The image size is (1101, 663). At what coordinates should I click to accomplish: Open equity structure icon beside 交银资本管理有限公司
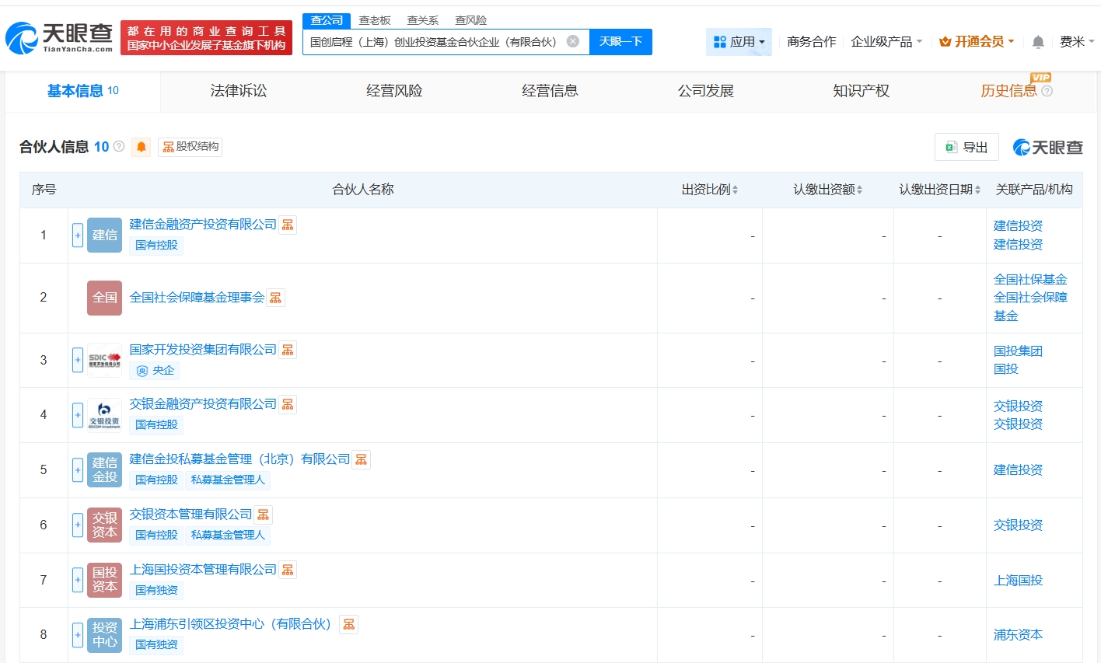click(x=264, y=515)
